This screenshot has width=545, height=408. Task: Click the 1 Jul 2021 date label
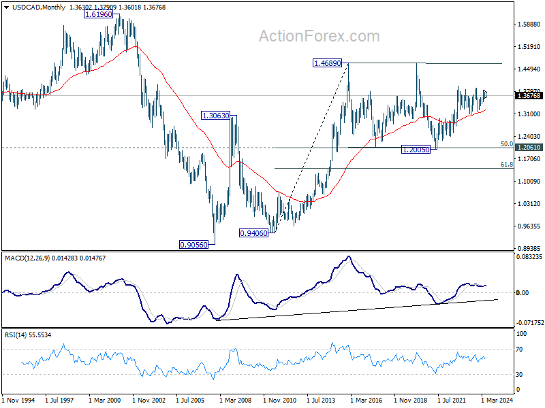(452, 400)
